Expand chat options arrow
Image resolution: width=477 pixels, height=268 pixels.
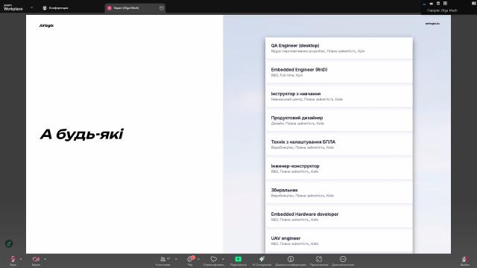[x=199, y=259]
